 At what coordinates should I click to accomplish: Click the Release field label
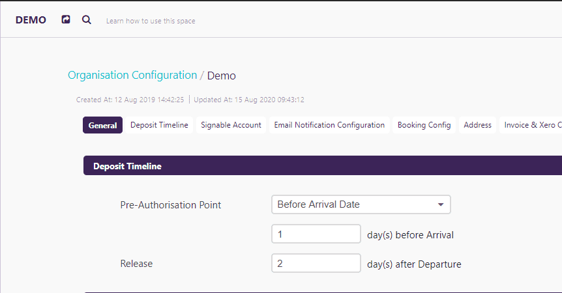click(136, 264)
